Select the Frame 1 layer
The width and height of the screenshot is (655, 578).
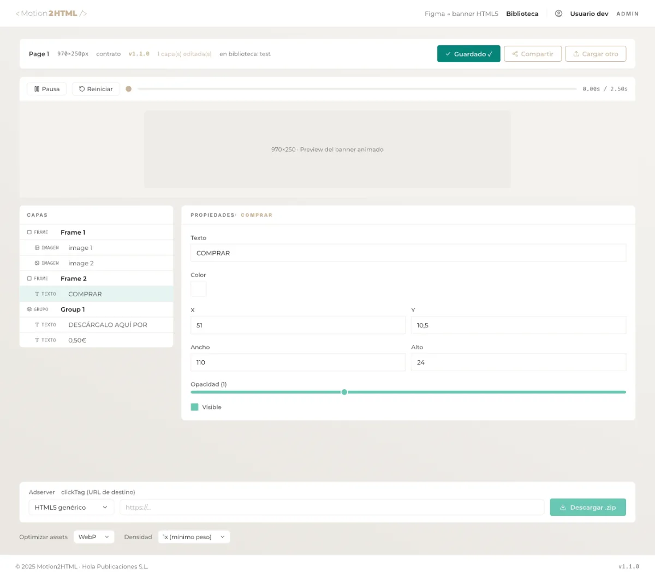96,233
